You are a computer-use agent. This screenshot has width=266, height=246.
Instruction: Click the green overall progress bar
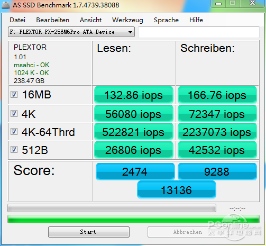click(133, 219)
